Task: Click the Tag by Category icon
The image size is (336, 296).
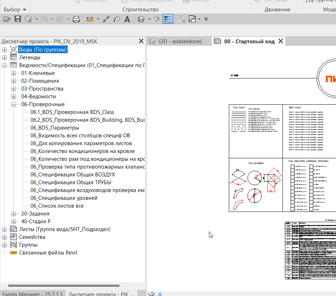Action: click(x=117, y=19)
